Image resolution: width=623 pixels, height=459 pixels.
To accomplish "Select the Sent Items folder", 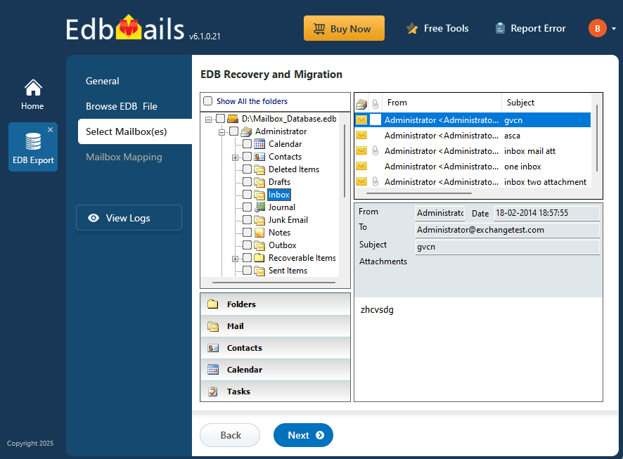I will point(288,271).
